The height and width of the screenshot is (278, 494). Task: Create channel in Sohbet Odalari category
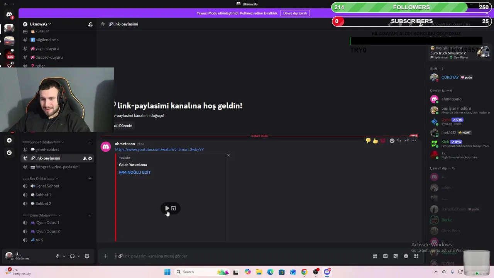coord(90,142)
